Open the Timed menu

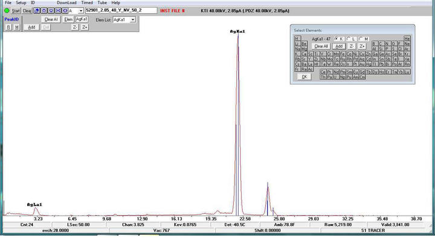point(87,3)
